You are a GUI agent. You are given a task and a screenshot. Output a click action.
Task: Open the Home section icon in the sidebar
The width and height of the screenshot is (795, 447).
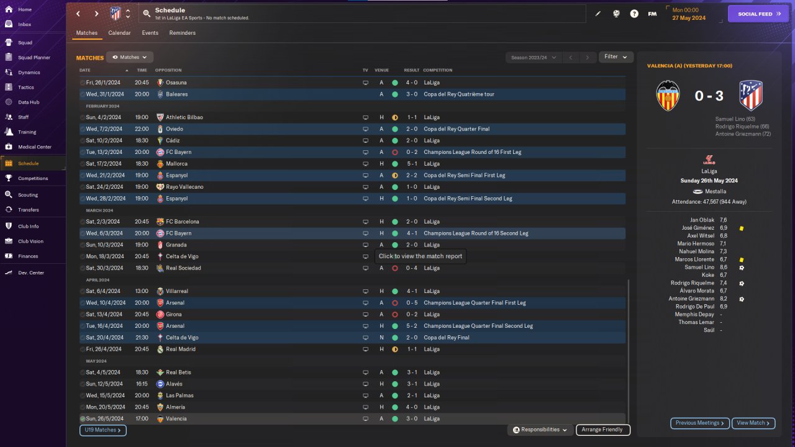coord(9,9)
